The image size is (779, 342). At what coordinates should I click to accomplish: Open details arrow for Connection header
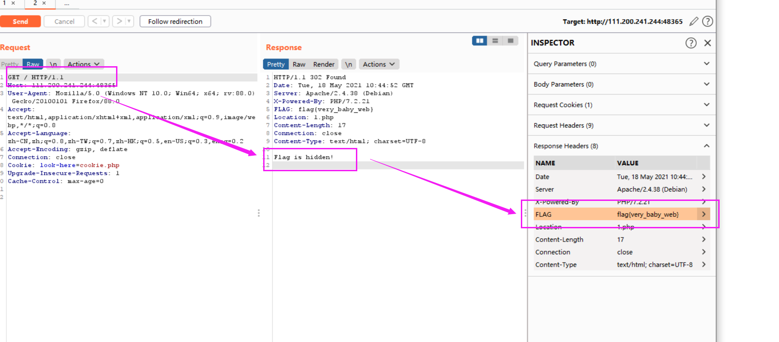pyautogui.click(x=704, y=252)
